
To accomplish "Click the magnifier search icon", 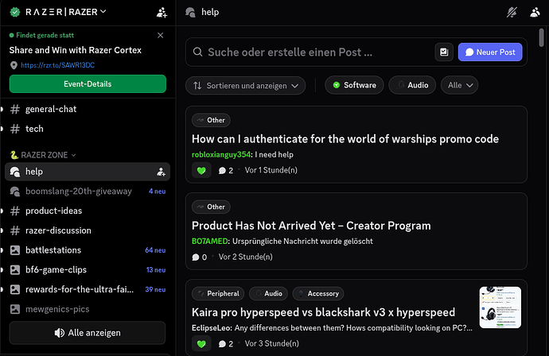I will point(198,52).
